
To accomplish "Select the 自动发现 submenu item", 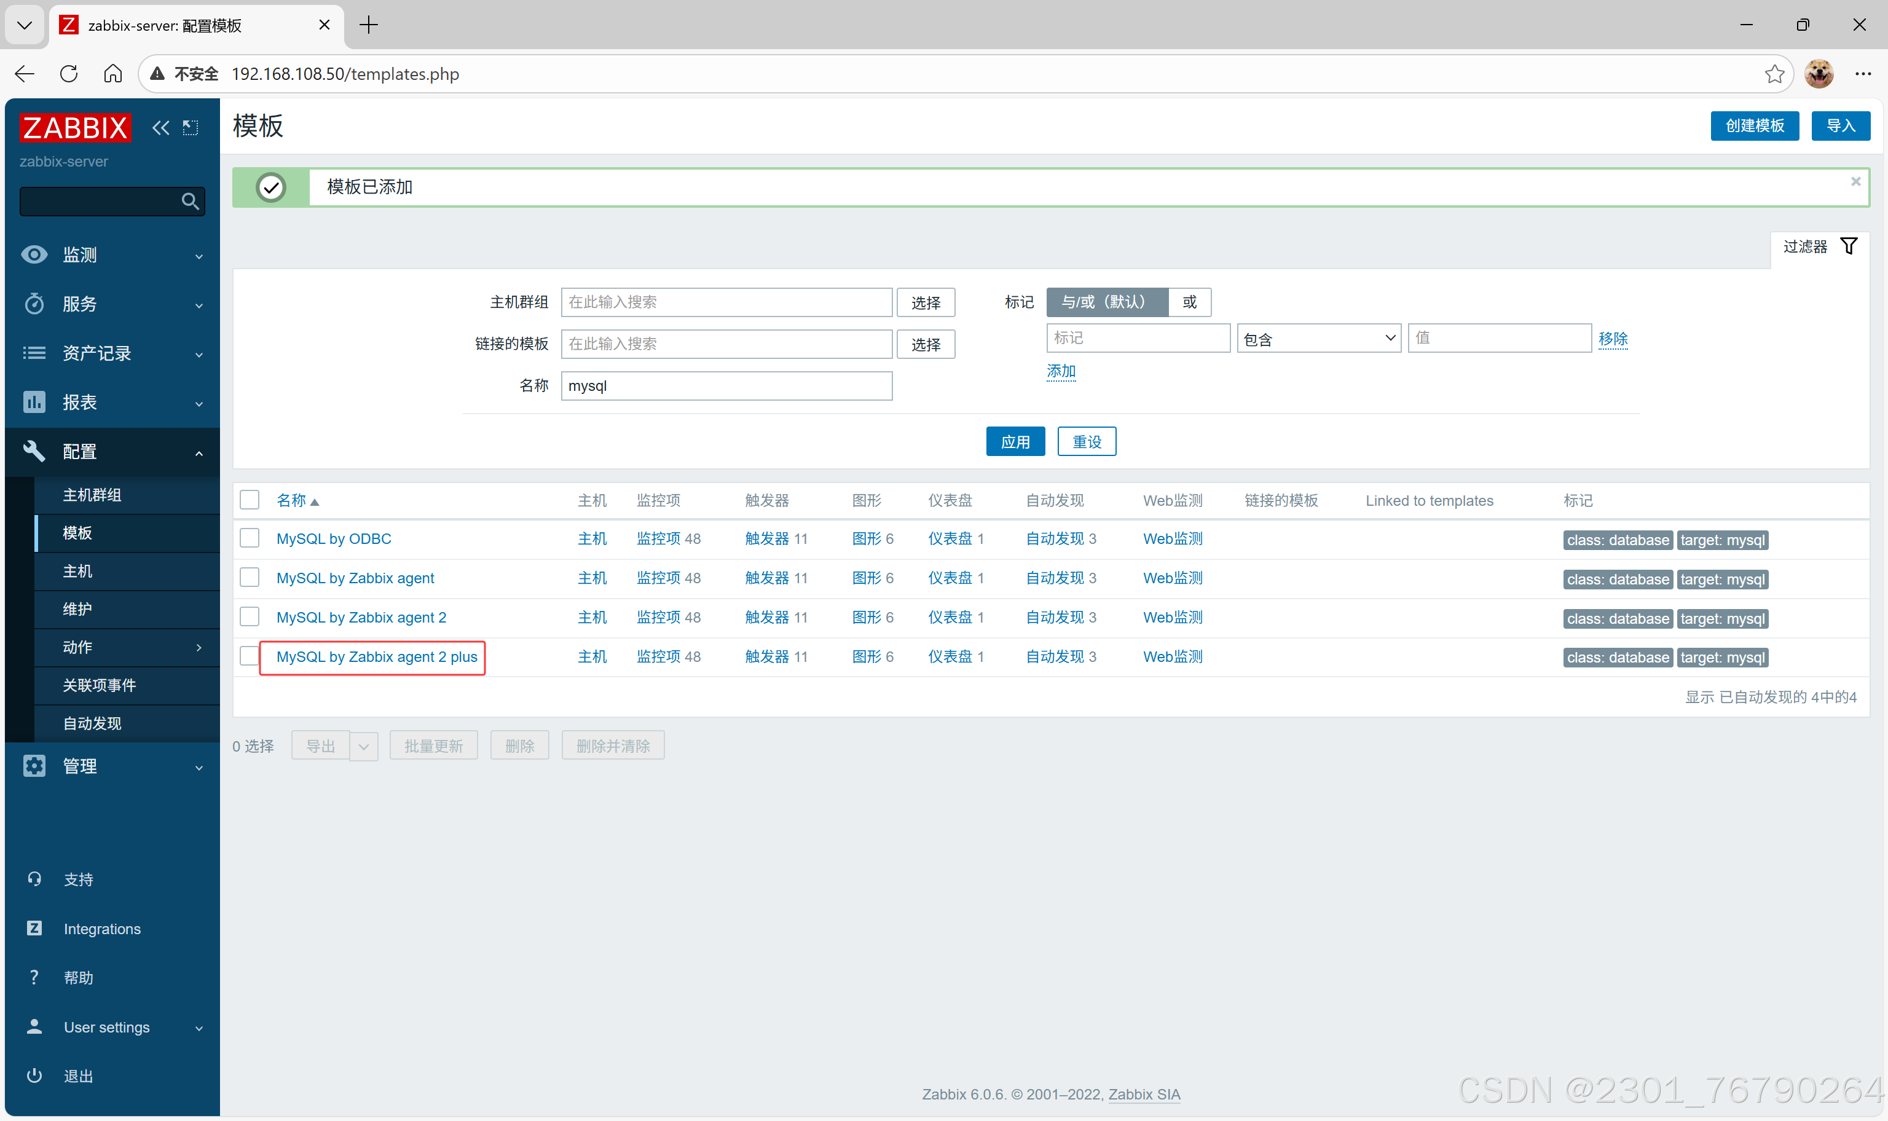I will click(92, 723).
